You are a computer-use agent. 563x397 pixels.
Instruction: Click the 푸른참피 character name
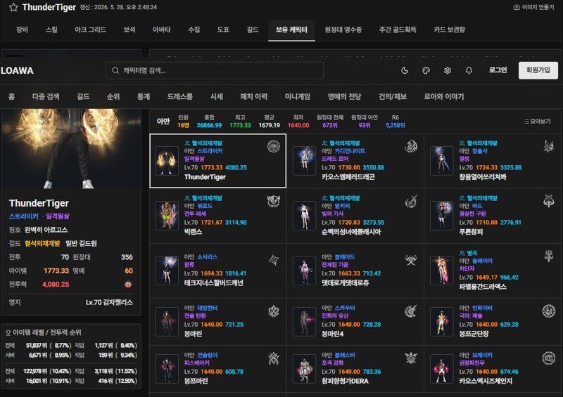pos(471,232)
